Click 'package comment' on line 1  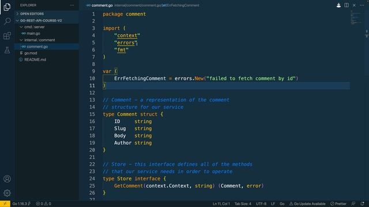(125, 14)
